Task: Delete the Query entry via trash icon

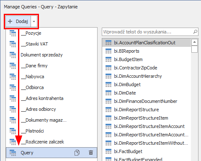Action: pyautogui.click(x=91, y=153)
